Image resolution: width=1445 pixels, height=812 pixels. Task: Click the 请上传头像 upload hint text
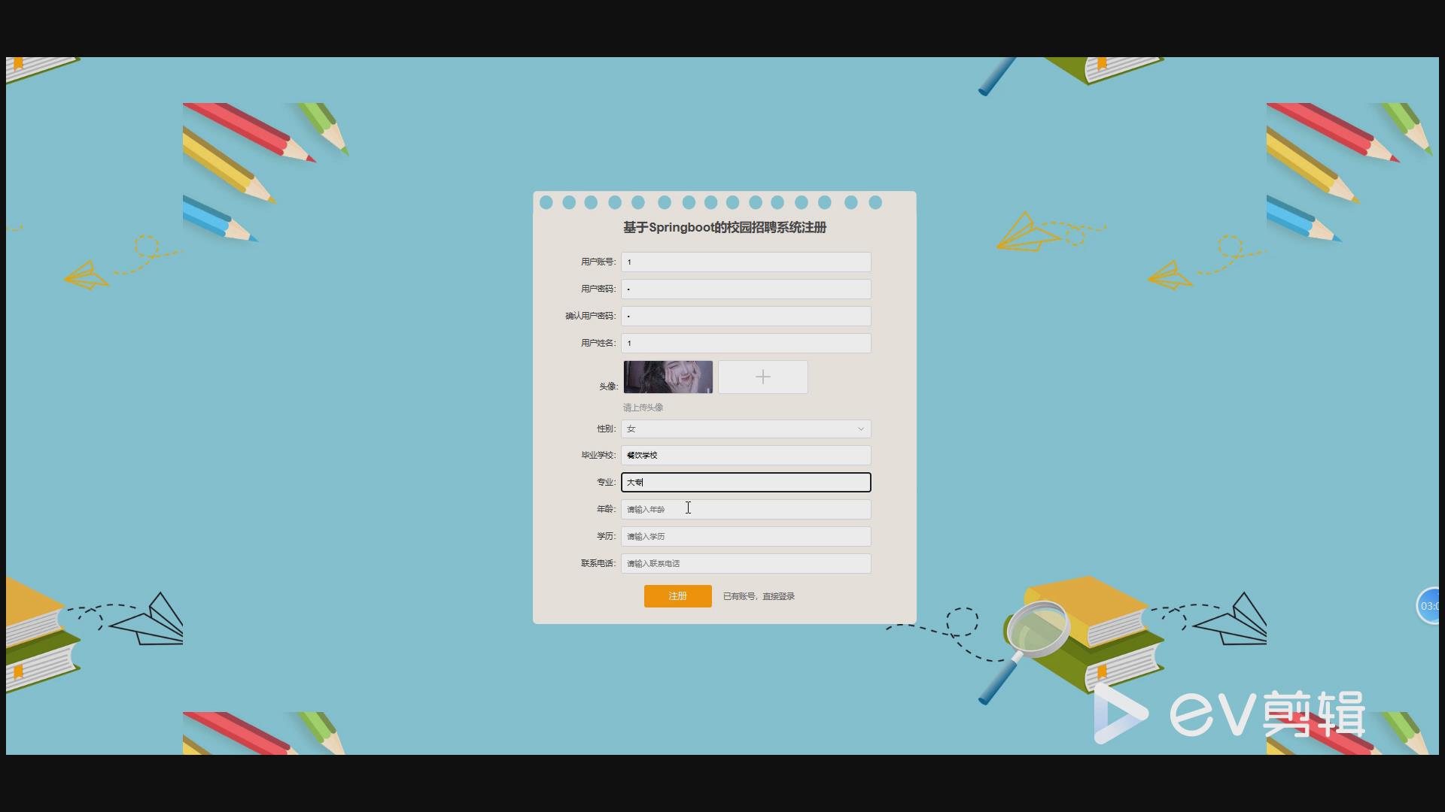click(643, 408)
